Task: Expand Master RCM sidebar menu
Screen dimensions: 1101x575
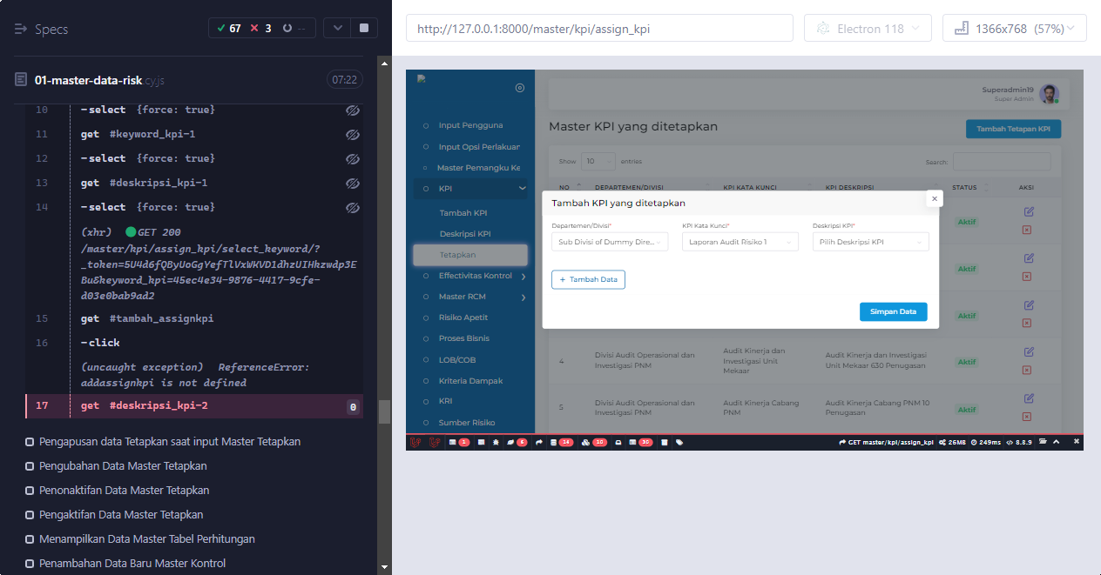Action: click(x=475, y=297)
